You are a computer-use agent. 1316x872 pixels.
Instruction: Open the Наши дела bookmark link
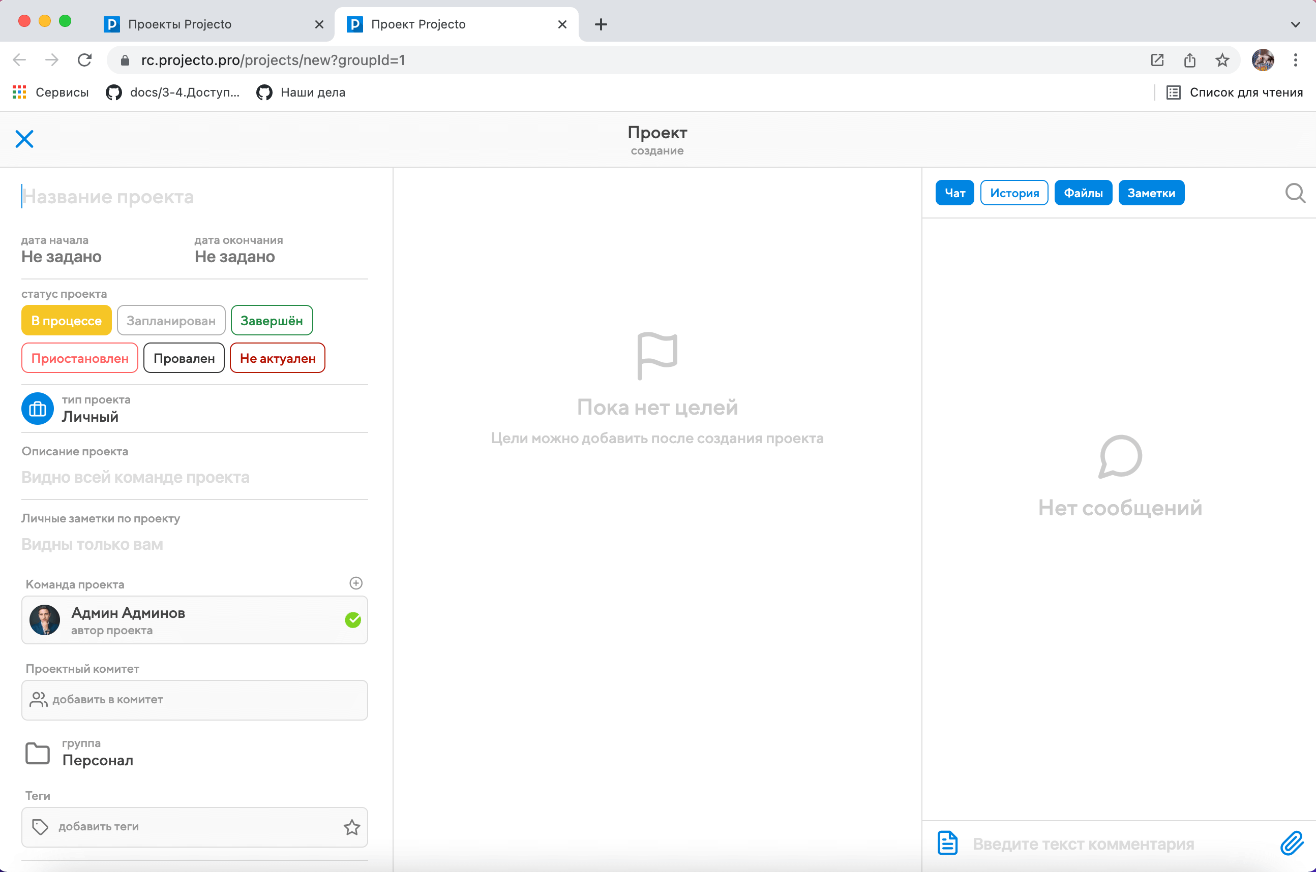[312, 92]
